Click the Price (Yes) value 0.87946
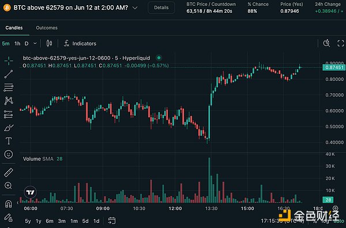This screenshot has height=228, width=346. pos(289,11)
